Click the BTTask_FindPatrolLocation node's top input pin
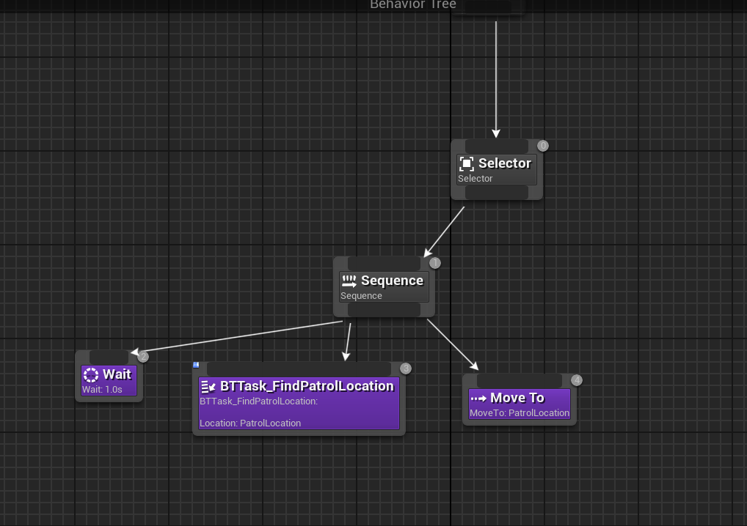The image size is (747, 526). pos(299,368)
